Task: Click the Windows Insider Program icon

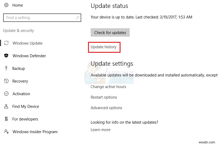Action: (6, 132)
